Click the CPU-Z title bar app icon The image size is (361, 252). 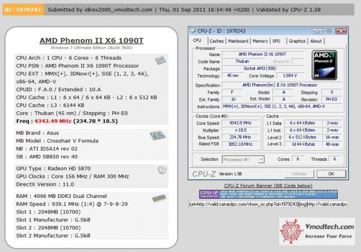[x=193, y=31]
